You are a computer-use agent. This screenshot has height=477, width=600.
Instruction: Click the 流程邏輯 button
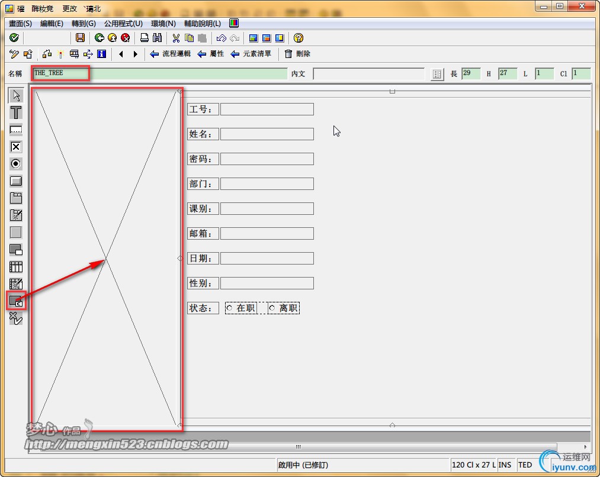(x=170, y=54)
